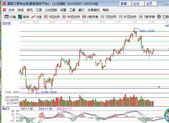
Task: Click the 3301.2100 peak price label
Action: (147, 31)
